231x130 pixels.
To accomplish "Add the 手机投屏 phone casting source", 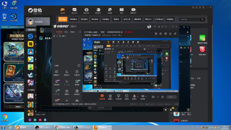I will coord(118,97).
